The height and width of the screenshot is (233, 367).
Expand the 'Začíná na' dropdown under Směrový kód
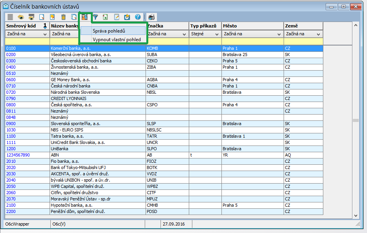coord(45,34)
